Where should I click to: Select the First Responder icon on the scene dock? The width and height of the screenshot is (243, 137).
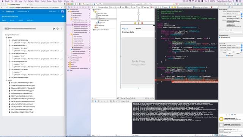139,23
